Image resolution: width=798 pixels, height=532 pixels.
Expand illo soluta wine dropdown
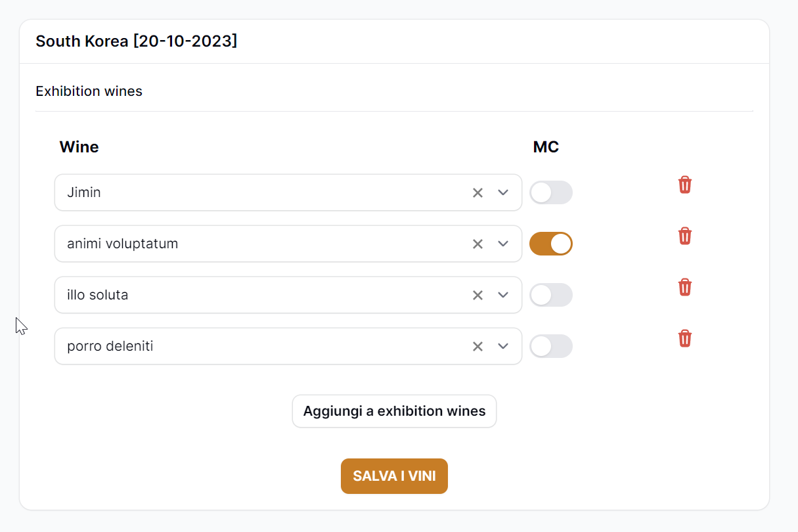click(x=503, y=295)
